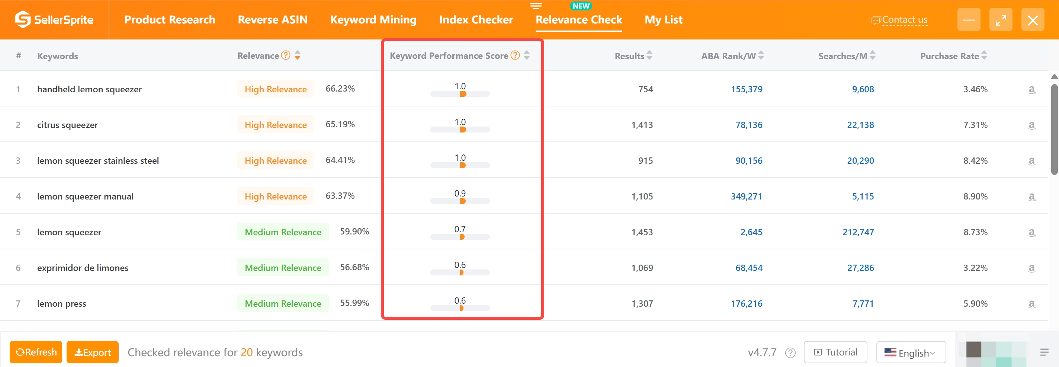
Task: Open the My List tab
Action: 664,20
